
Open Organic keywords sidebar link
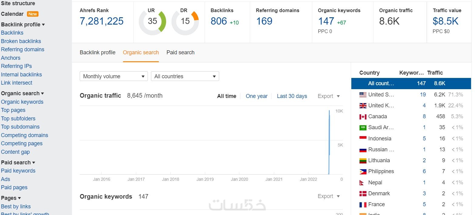(22, 102)
